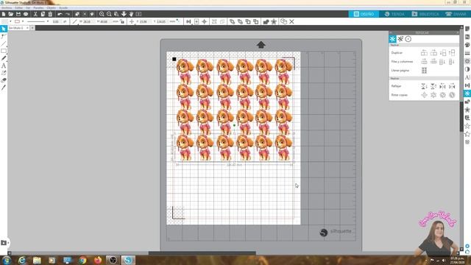Click the Weld shapes icon
The height and width of the screenshot is (265, 471).
[266, 21]
